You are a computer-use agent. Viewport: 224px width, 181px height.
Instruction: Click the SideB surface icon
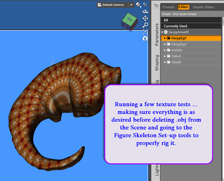(x=168, y=62)
